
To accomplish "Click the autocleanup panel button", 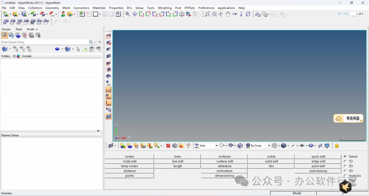I will coord(318,171).
